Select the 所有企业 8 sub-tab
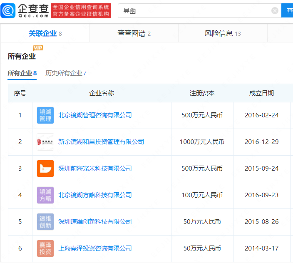 click(22, 73)
